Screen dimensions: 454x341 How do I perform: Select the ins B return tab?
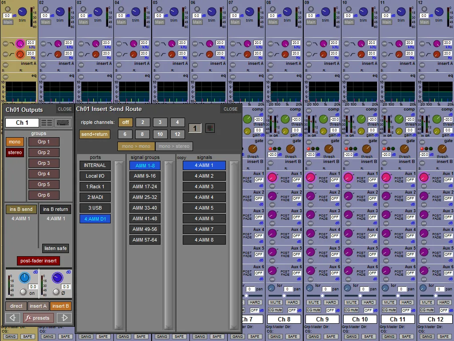coord(56,209)
